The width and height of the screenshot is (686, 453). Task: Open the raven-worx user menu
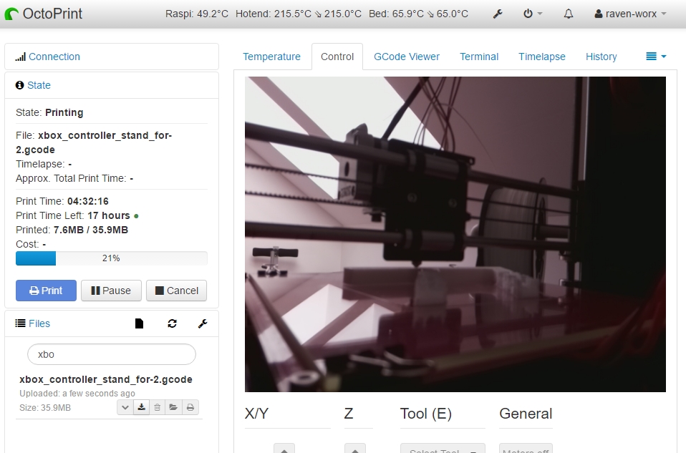630,14
